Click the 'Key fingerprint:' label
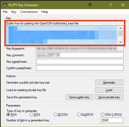Viewport: 129px width, 127px height. 16,48
